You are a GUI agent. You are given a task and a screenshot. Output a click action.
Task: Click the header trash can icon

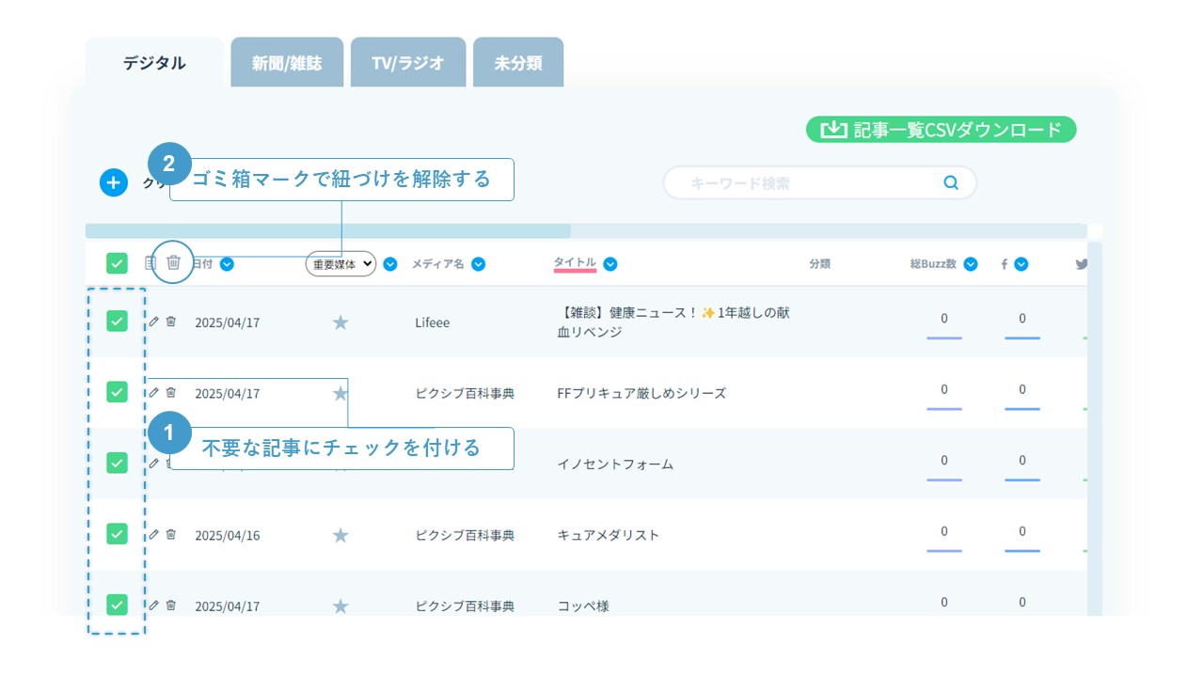pyautogui.click(x=173, y=263)
